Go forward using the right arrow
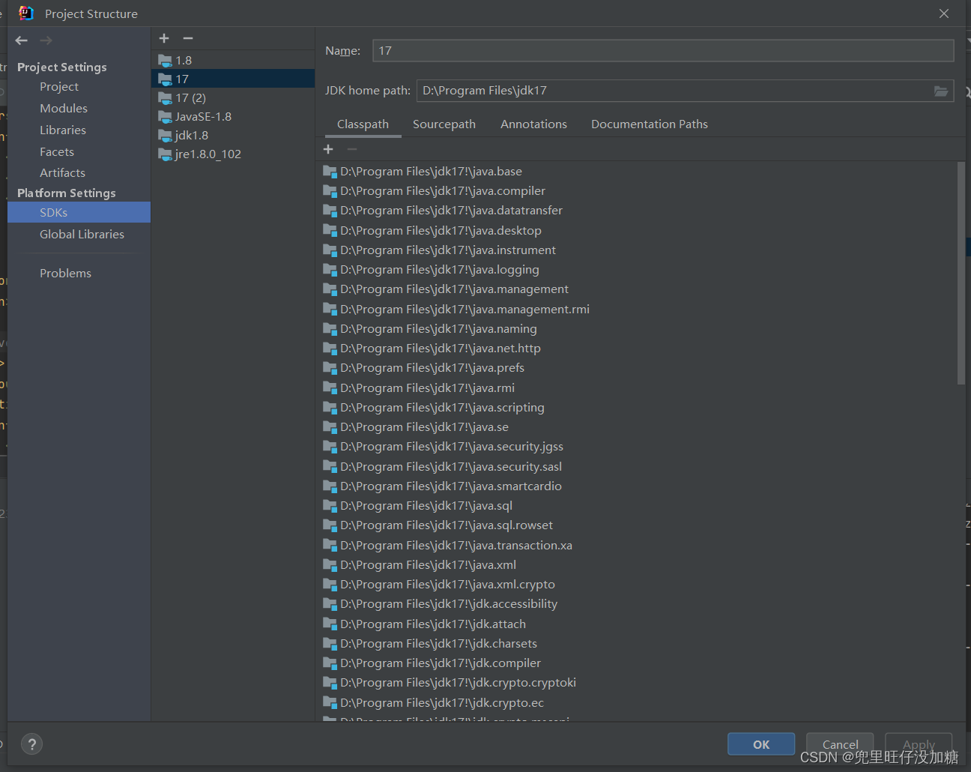The width and height of the screenshot is (971, 772). click(x=46, y=40)
